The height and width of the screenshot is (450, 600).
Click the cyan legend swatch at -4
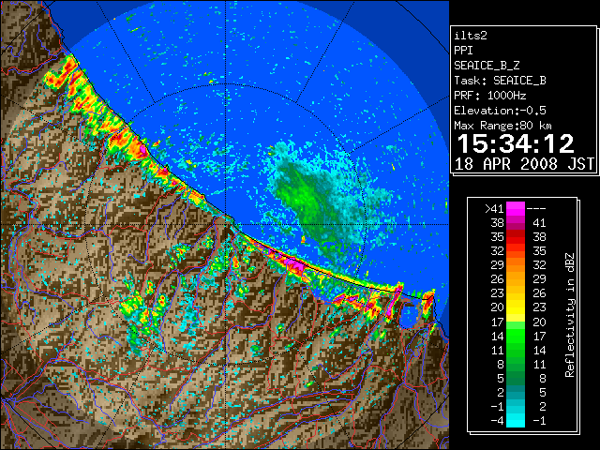point(516,421)
